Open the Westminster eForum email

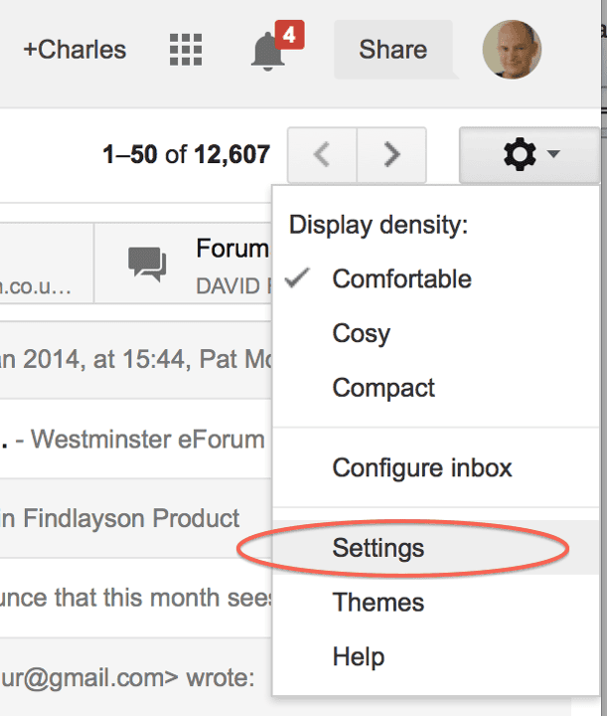tap(136, 440)
